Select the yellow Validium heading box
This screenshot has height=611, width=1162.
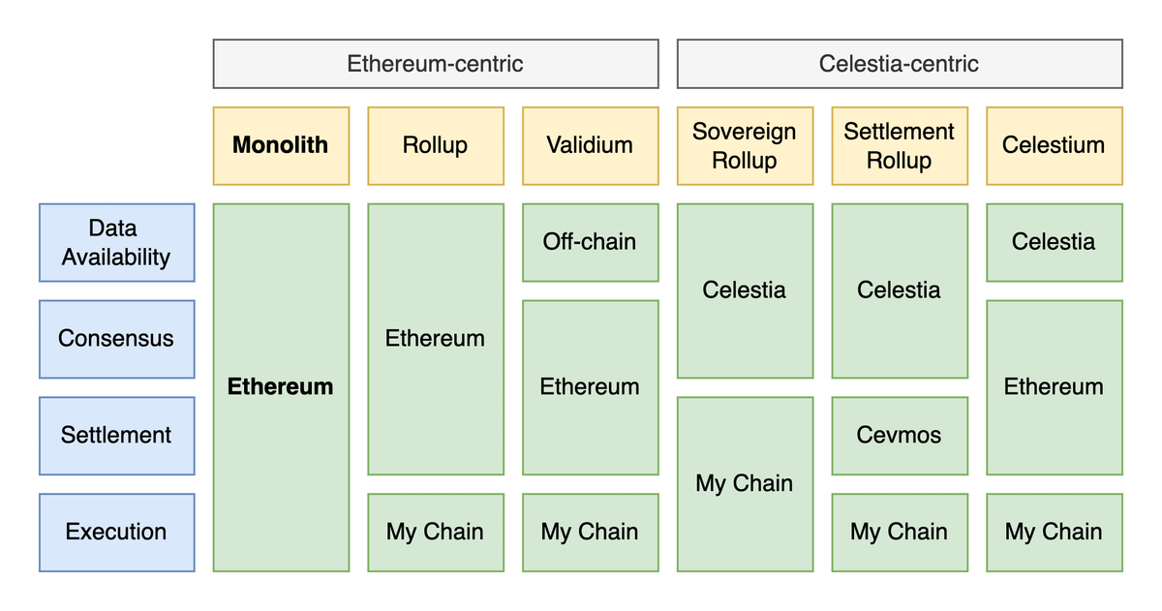(590, 145)
